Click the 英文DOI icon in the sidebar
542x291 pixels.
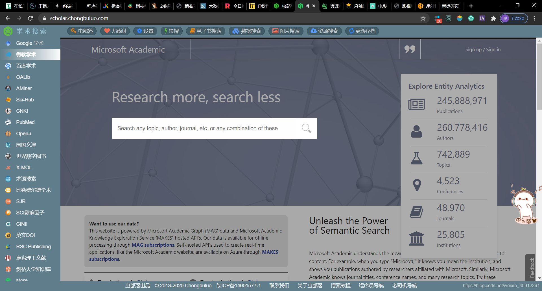[x=8, y=235]
